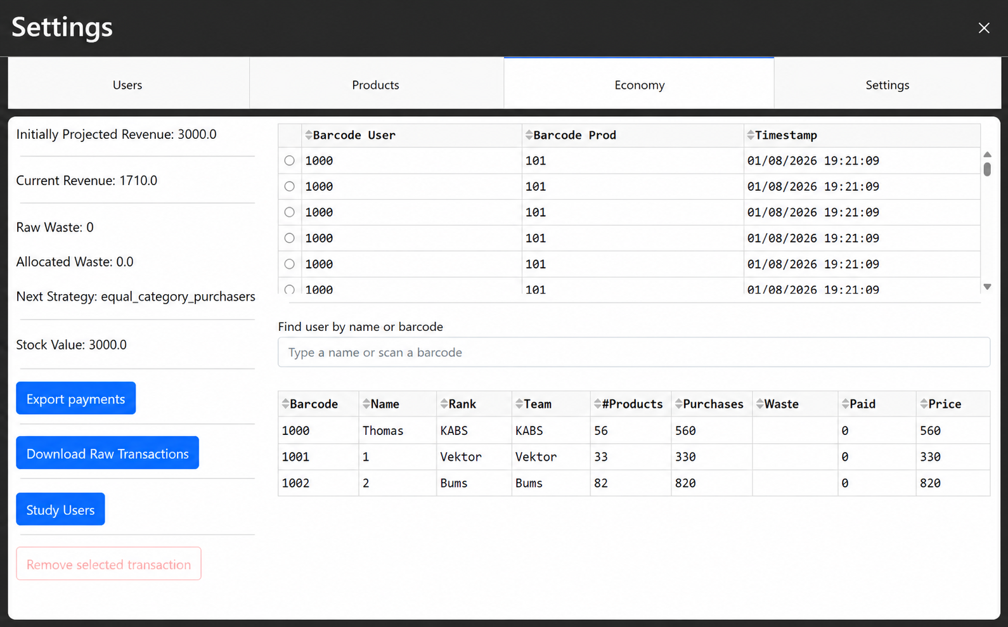Sort transactions by Barcode Prod column icon
The width and height of the screenshot is (1008, 627).
pos(529,135)
